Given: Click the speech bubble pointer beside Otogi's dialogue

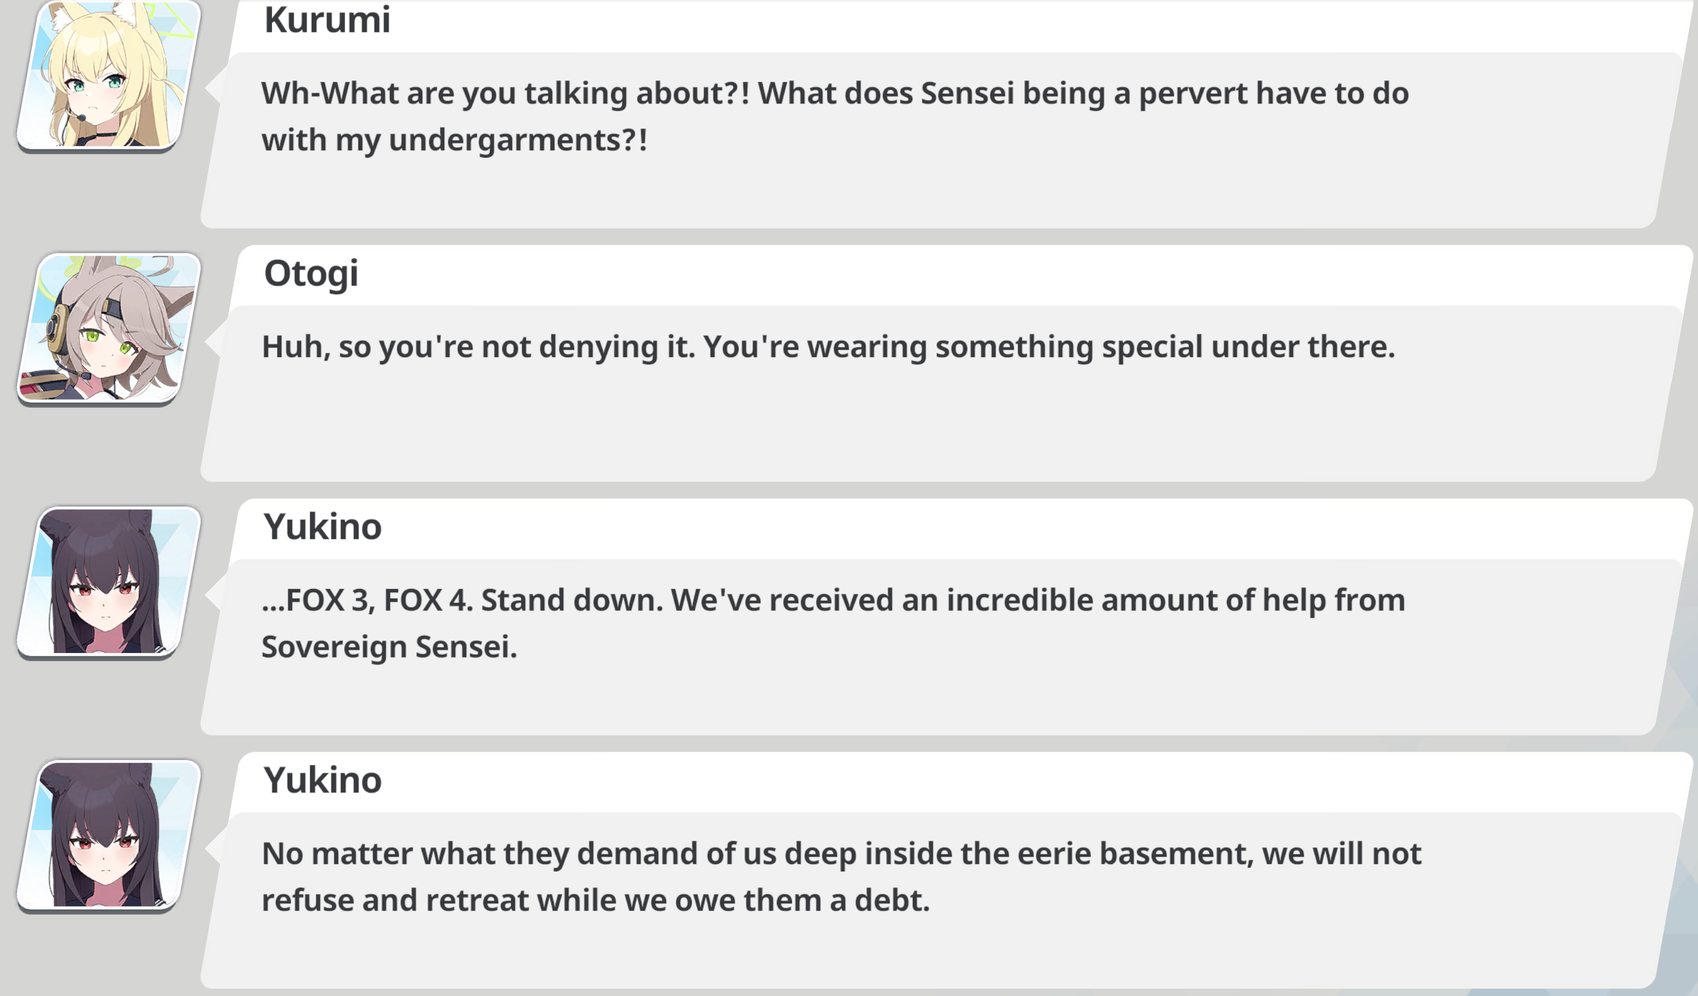Looking at the screenshot, I should click(x=213, y=341).
